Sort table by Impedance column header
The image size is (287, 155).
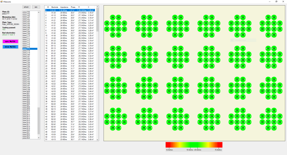tap(65, 7)
